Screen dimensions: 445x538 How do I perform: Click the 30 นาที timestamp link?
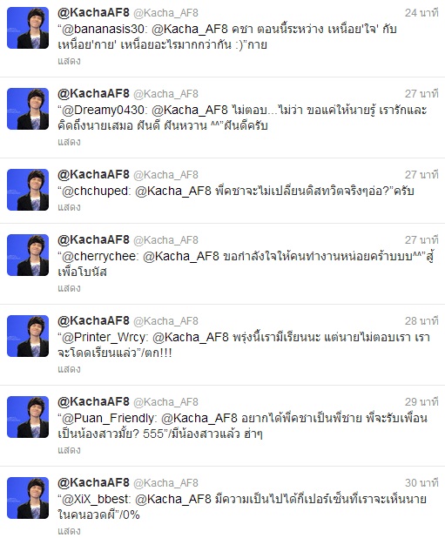pos(421,483)
